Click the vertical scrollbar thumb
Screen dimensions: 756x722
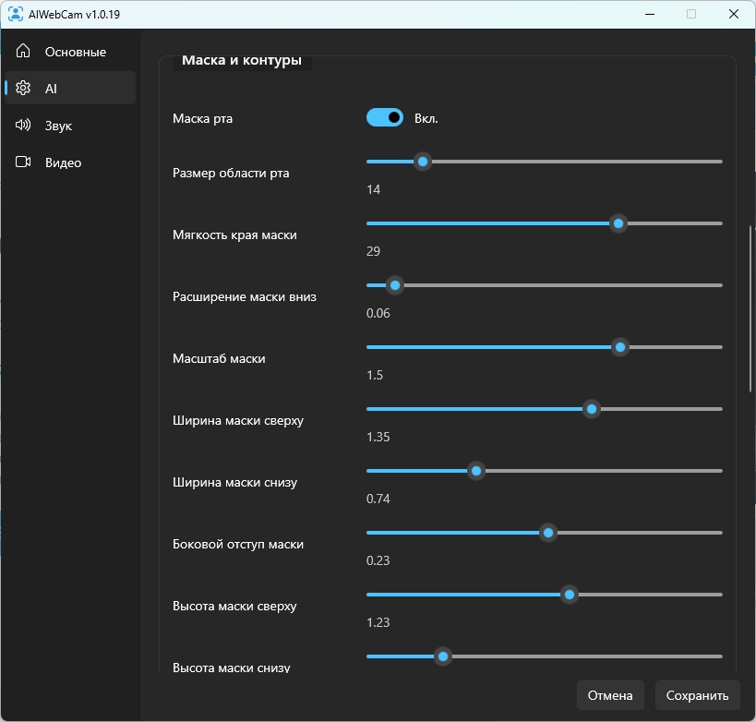click(x=750, y=308)
